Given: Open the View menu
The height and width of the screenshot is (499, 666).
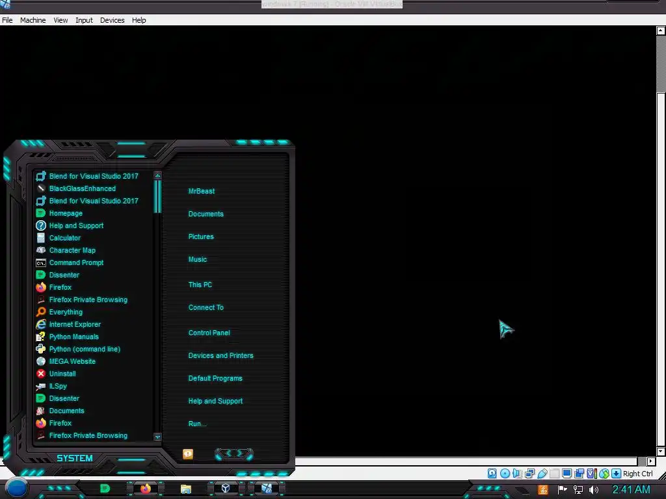Looking at the screenshot, I should (x=60, y=20).
